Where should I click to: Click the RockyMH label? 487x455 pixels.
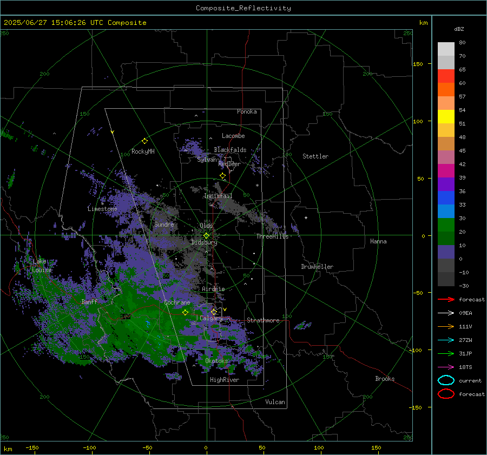pyautogui.click(x=143, y=151)
